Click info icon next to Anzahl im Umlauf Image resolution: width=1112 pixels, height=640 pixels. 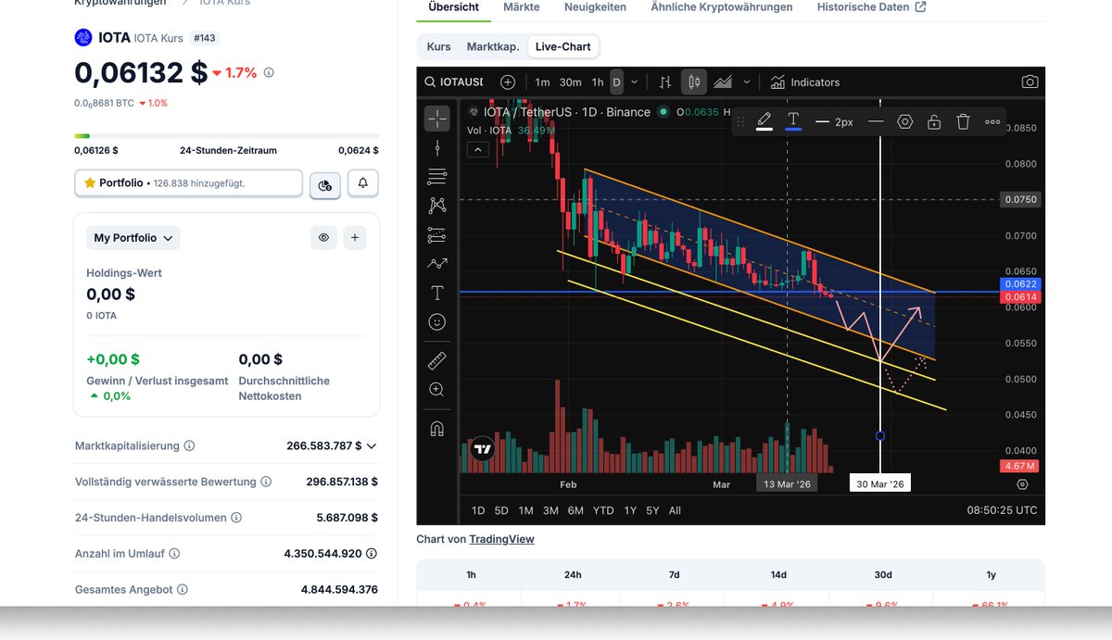click(174, 553)
